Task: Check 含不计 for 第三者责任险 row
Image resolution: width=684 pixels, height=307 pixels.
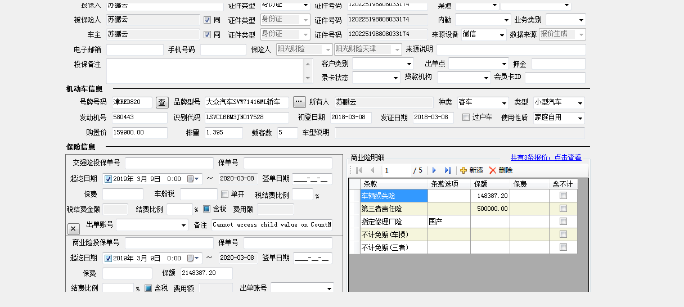Action: (563, 209)
